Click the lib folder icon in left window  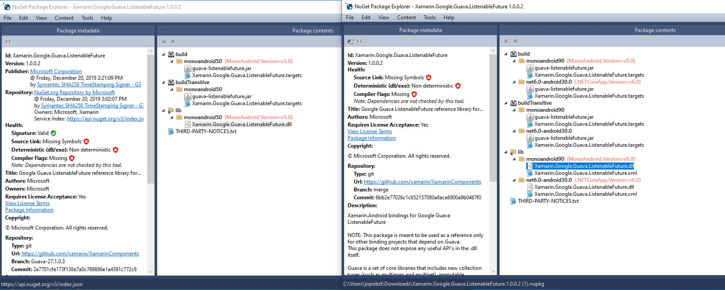(x=171, y=110)
